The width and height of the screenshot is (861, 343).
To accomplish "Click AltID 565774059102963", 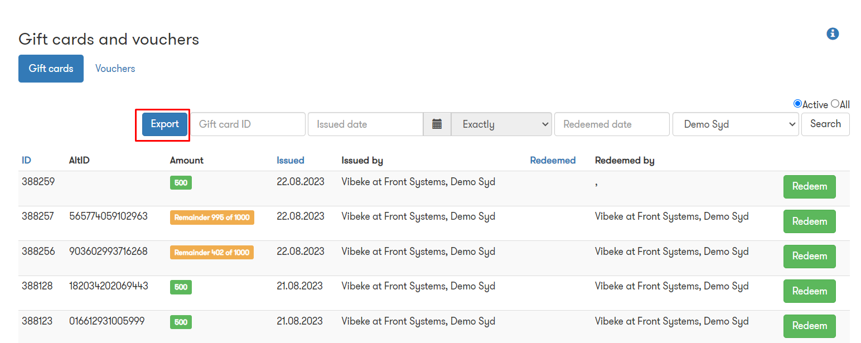I will point(108,216).
